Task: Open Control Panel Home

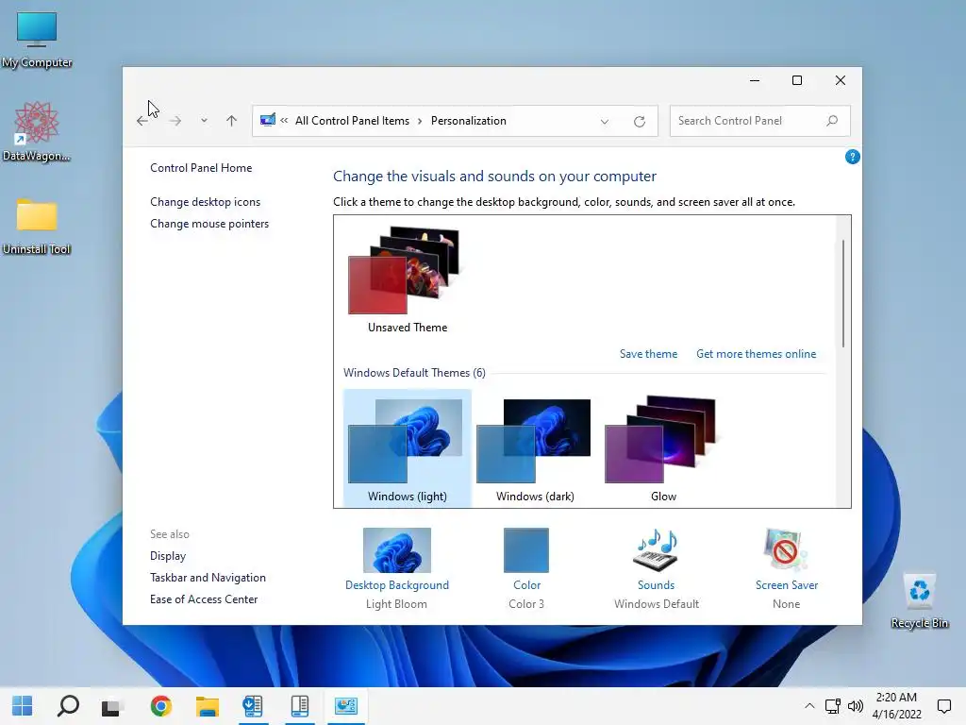Action: coord(201,168)
